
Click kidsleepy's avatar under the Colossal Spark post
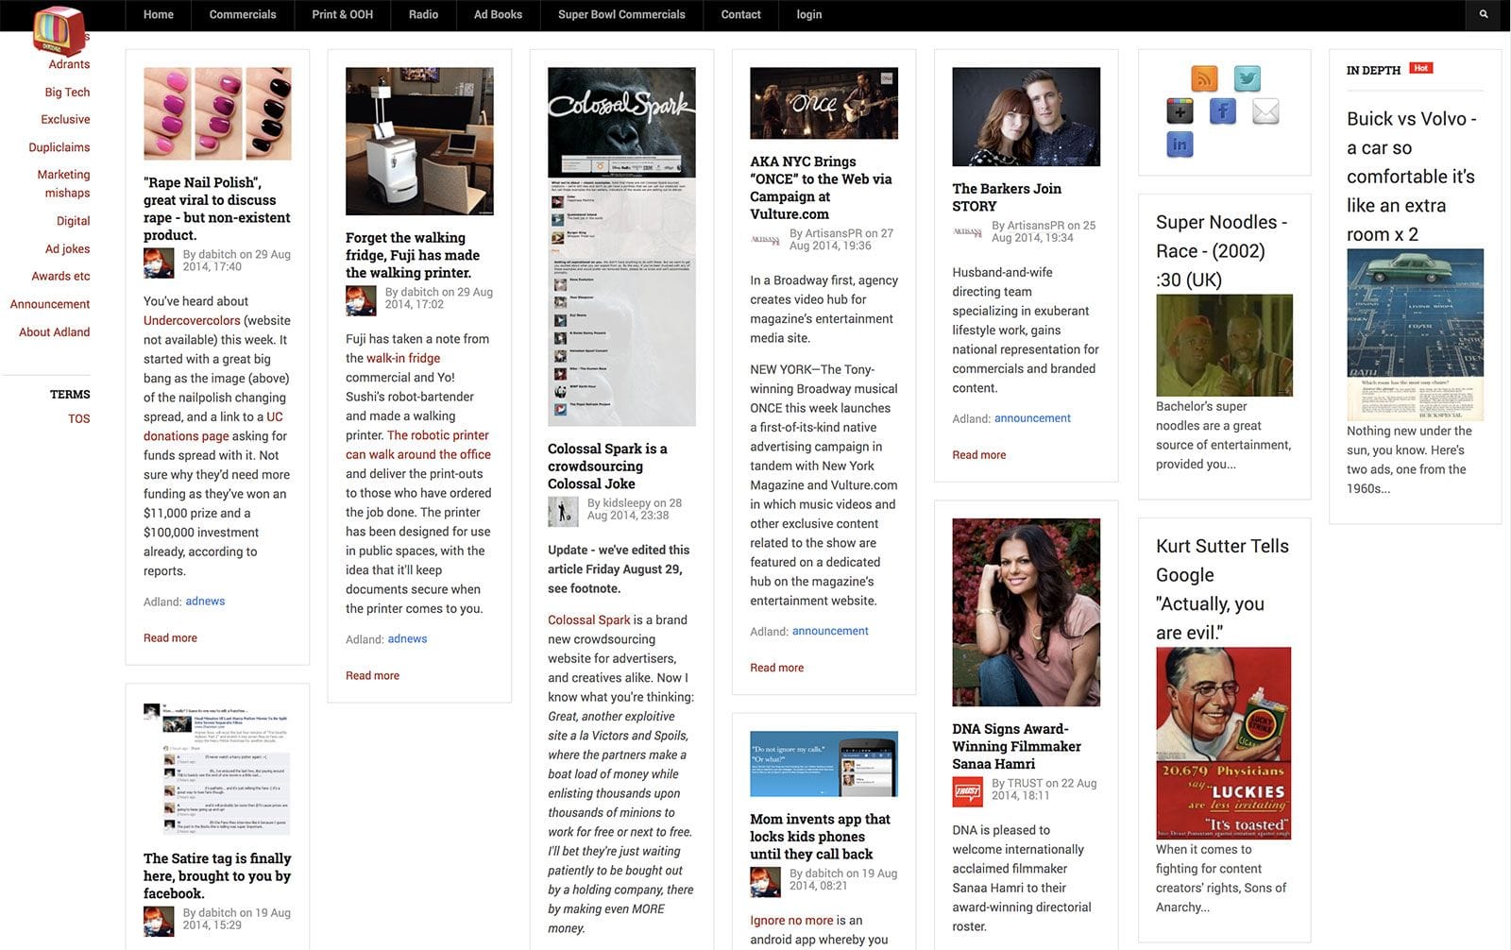tap(563, 511)
